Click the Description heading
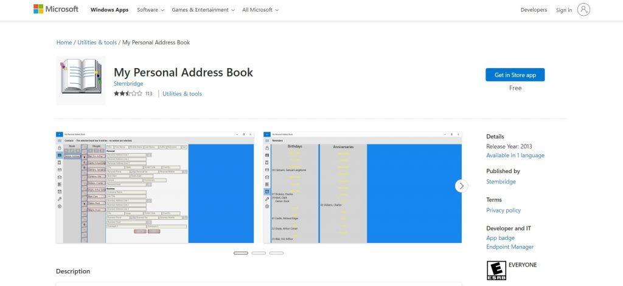Viewport: 623px width, 286px height. [73, 271]
